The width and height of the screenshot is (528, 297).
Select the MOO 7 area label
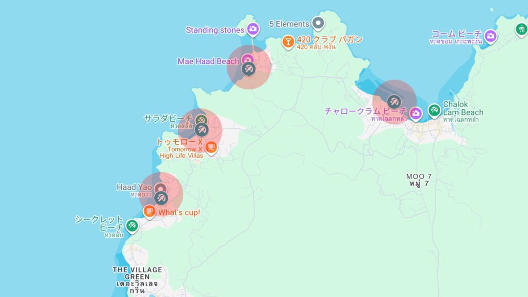pyautogui.click(x=418, y=176)
